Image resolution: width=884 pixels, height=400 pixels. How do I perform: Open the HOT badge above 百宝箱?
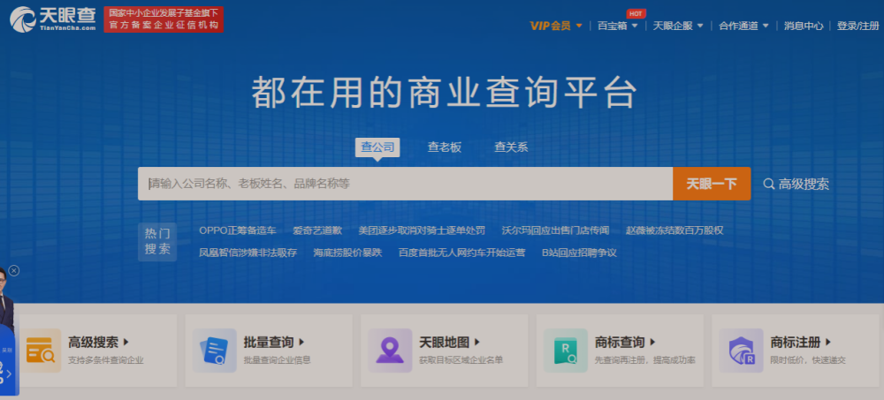[x=636, y=13]
